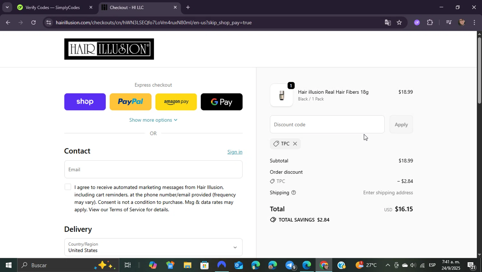The image size is (482, 272).
Task: Open a new browser tab
Action: pyautogui.click(x=188, y=7)
